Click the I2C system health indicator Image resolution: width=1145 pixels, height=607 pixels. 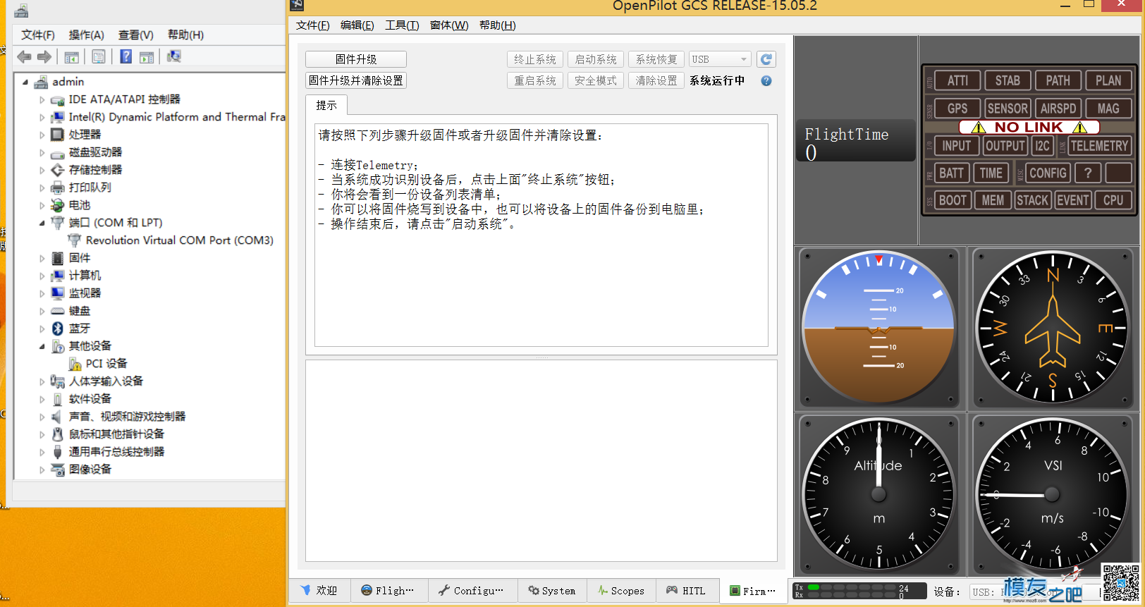coord(1042,146)
